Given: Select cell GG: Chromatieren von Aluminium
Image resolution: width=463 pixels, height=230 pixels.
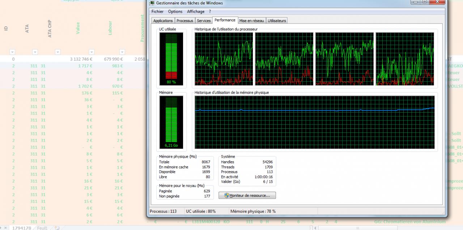Looking at the screenshot, I should 410,222.
